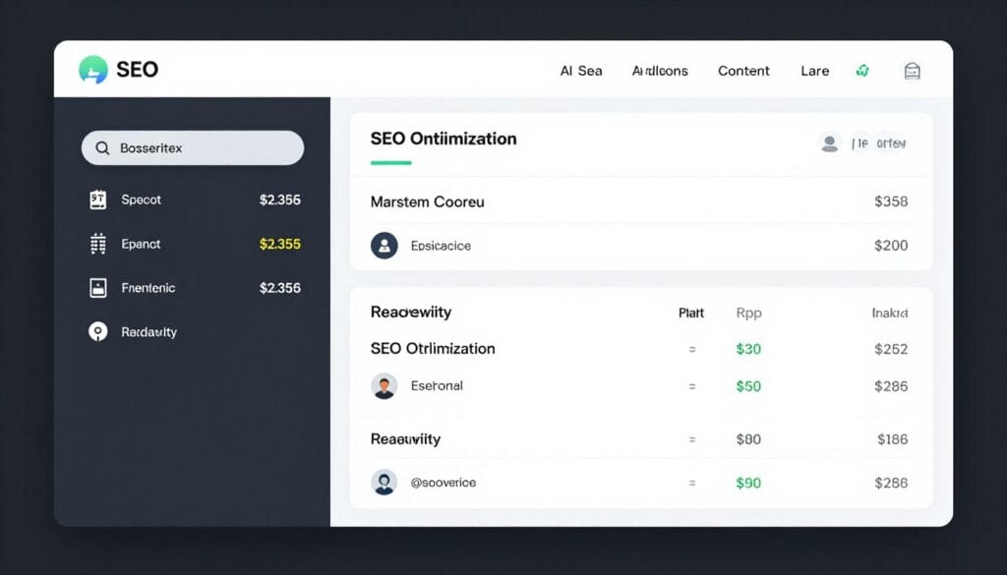Select Rerdauity in the sidebar
Screen dimensions: 1007x575
pos(149,332)
